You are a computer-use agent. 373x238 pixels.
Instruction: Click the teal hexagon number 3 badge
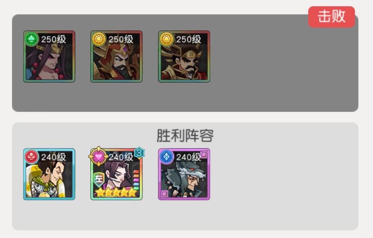(x=139, y=153)
